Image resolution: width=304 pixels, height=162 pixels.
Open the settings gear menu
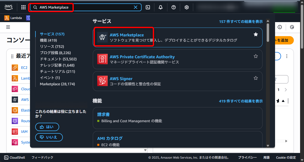(186, 7)
